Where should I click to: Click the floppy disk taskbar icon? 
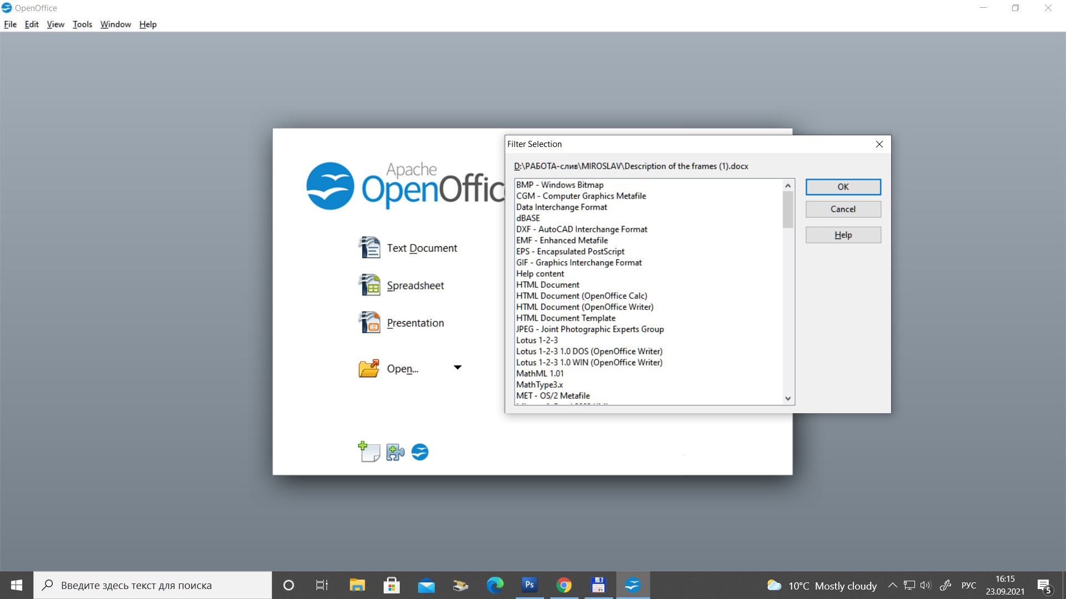[598, 585]
